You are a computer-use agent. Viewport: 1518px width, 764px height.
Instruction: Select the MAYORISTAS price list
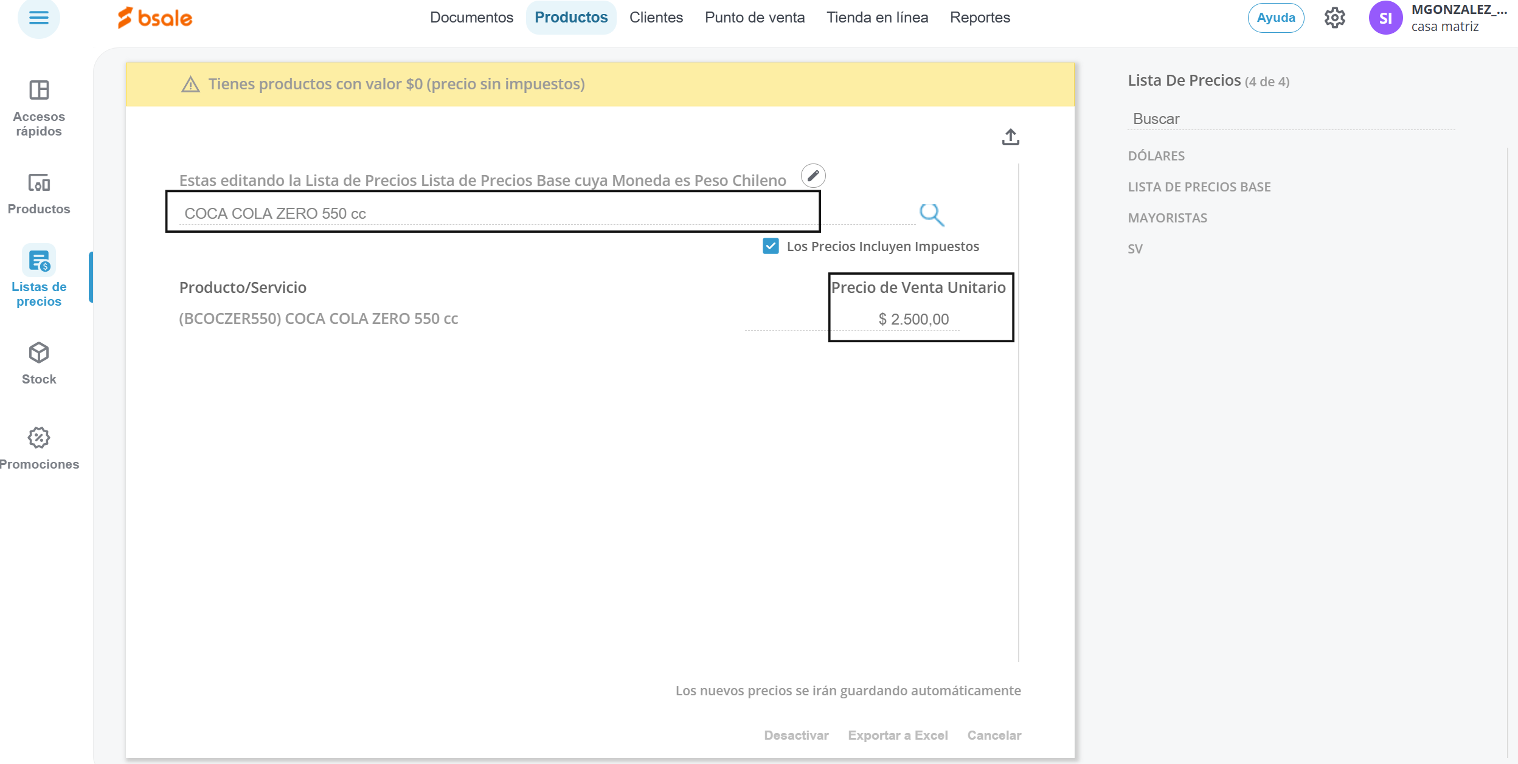pyautogui.click(x=1167, y=218)
